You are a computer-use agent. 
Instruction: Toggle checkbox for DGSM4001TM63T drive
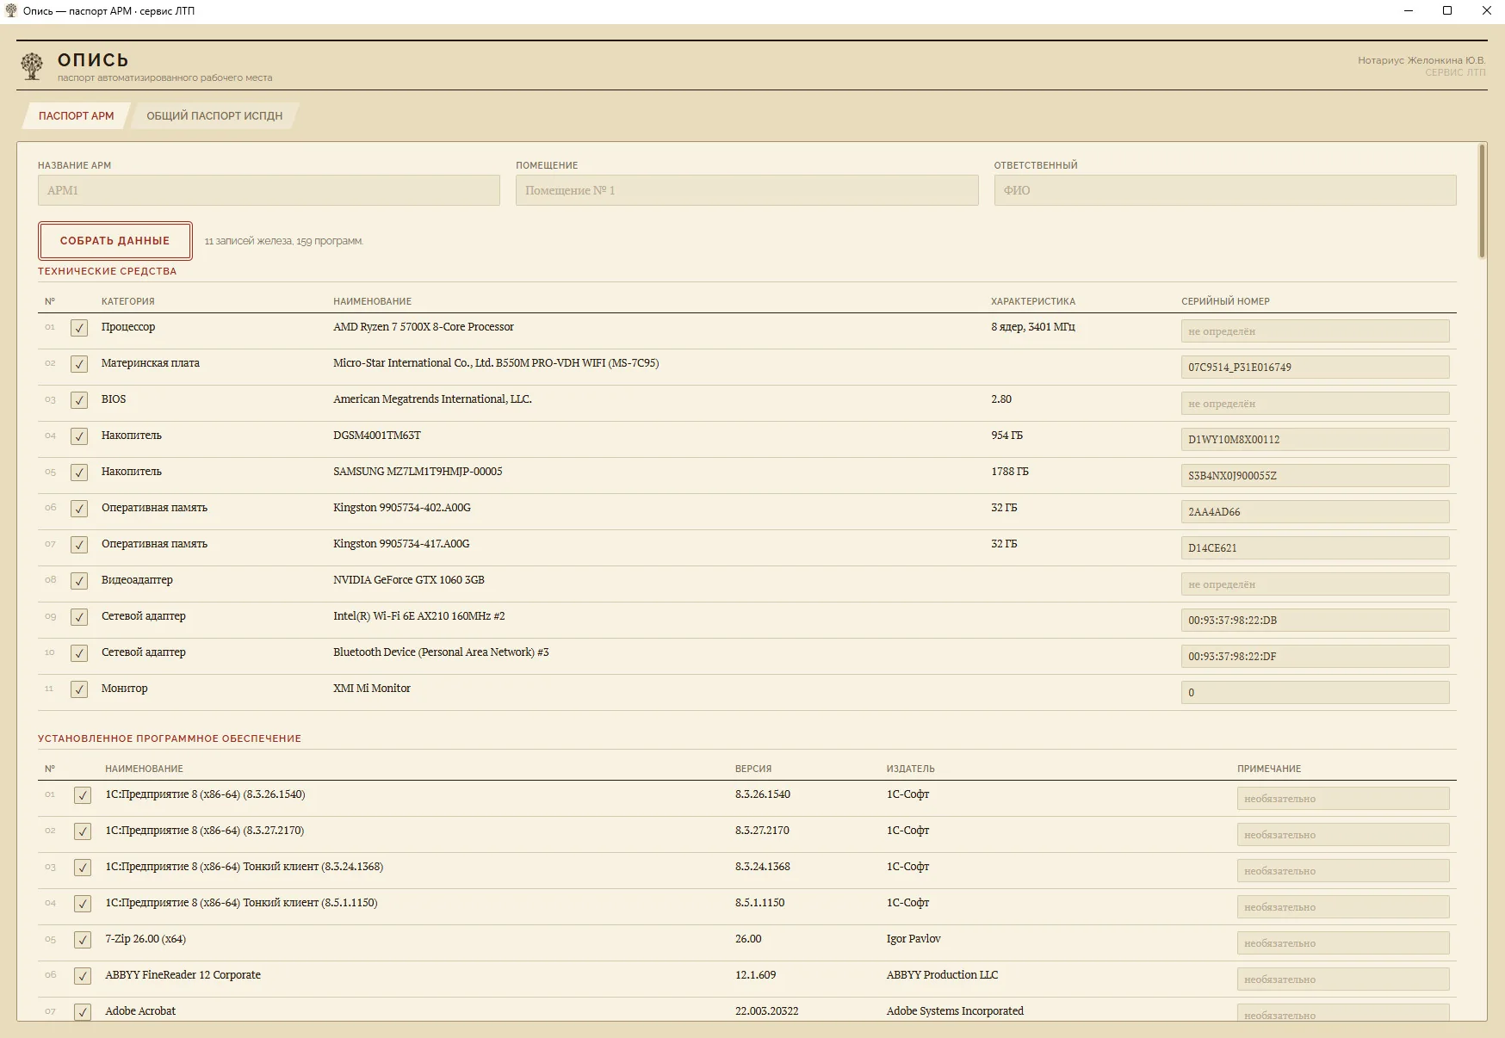coord(79,436)
